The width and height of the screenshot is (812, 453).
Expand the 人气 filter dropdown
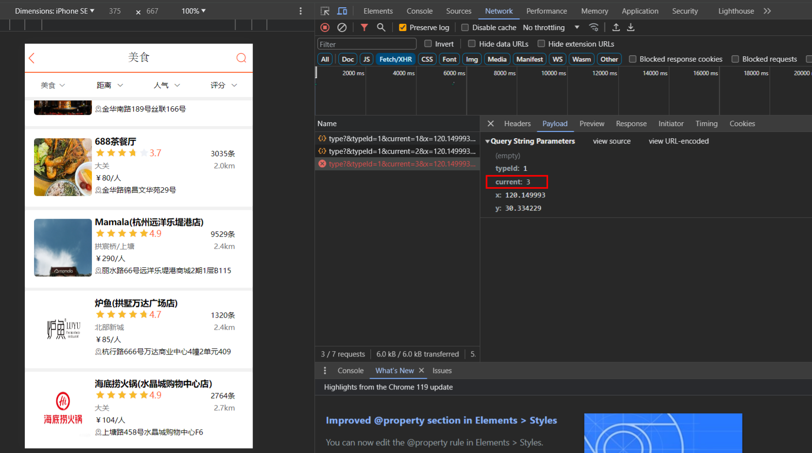(x=167, y=85)
